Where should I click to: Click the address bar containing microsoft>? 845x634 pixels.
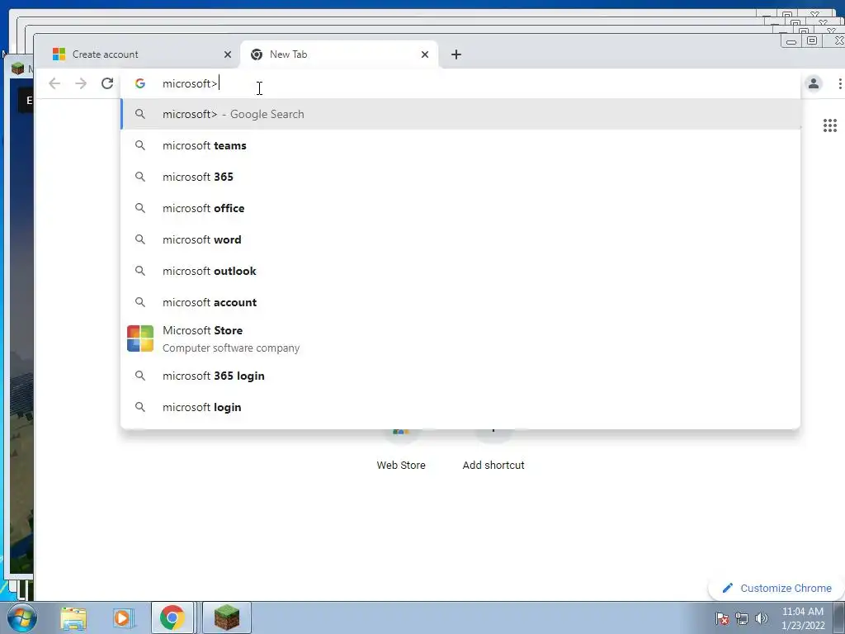tap(460, 83)
